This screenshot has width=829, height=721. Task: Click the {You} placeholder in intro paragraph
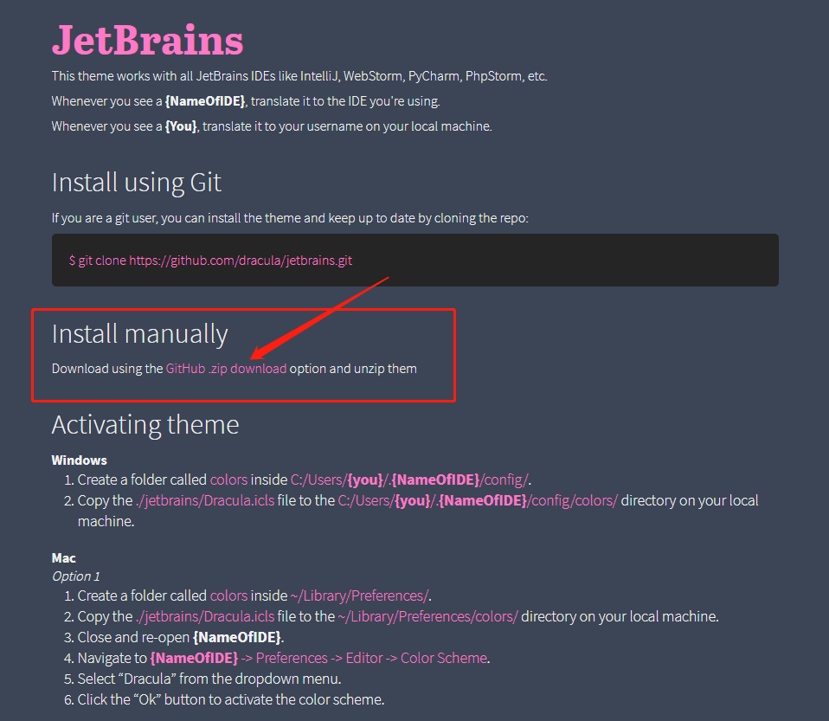click(x=181, y=126)
